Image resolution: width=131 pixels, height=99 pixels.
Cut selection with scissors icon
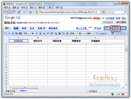13,33
